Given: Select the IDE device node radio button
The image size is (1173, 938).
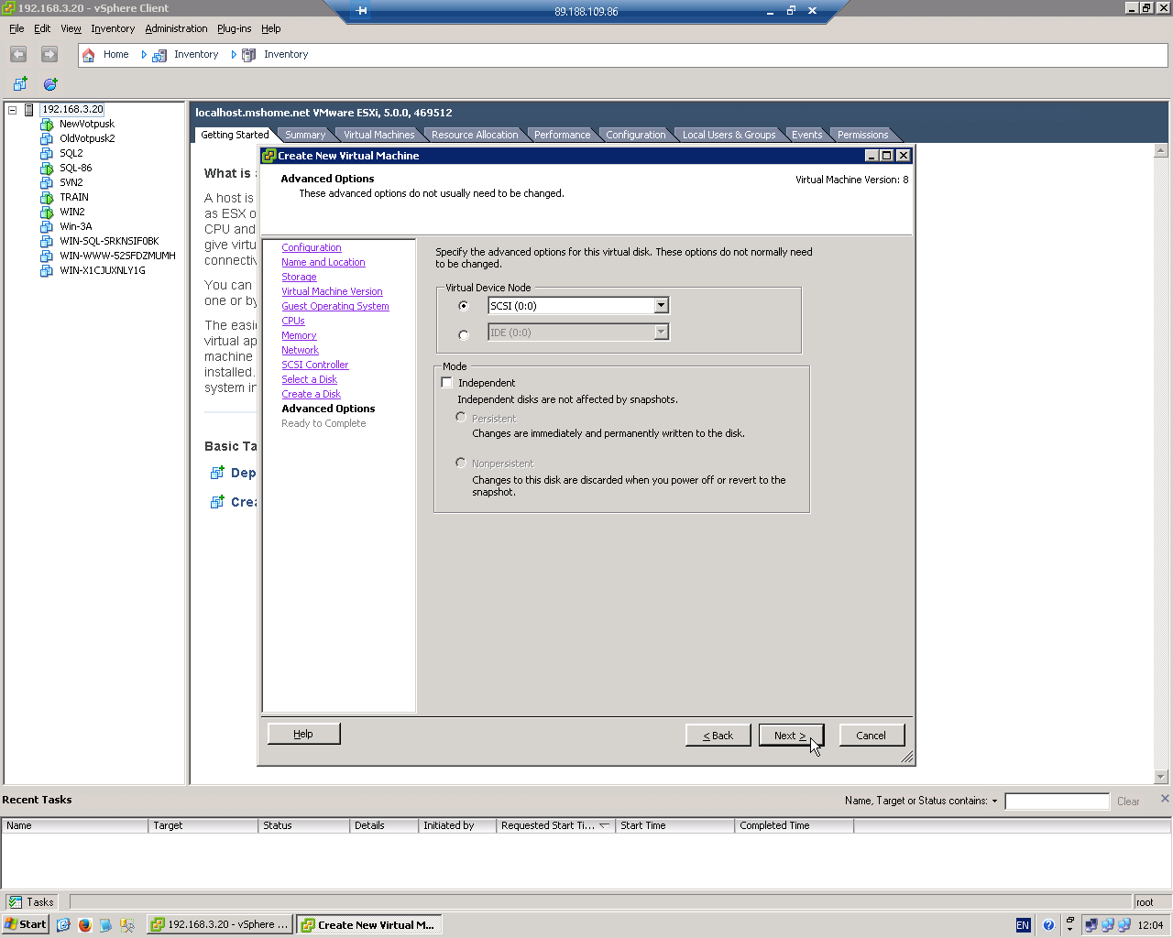Looking at the screenshot, I should 464,335.
